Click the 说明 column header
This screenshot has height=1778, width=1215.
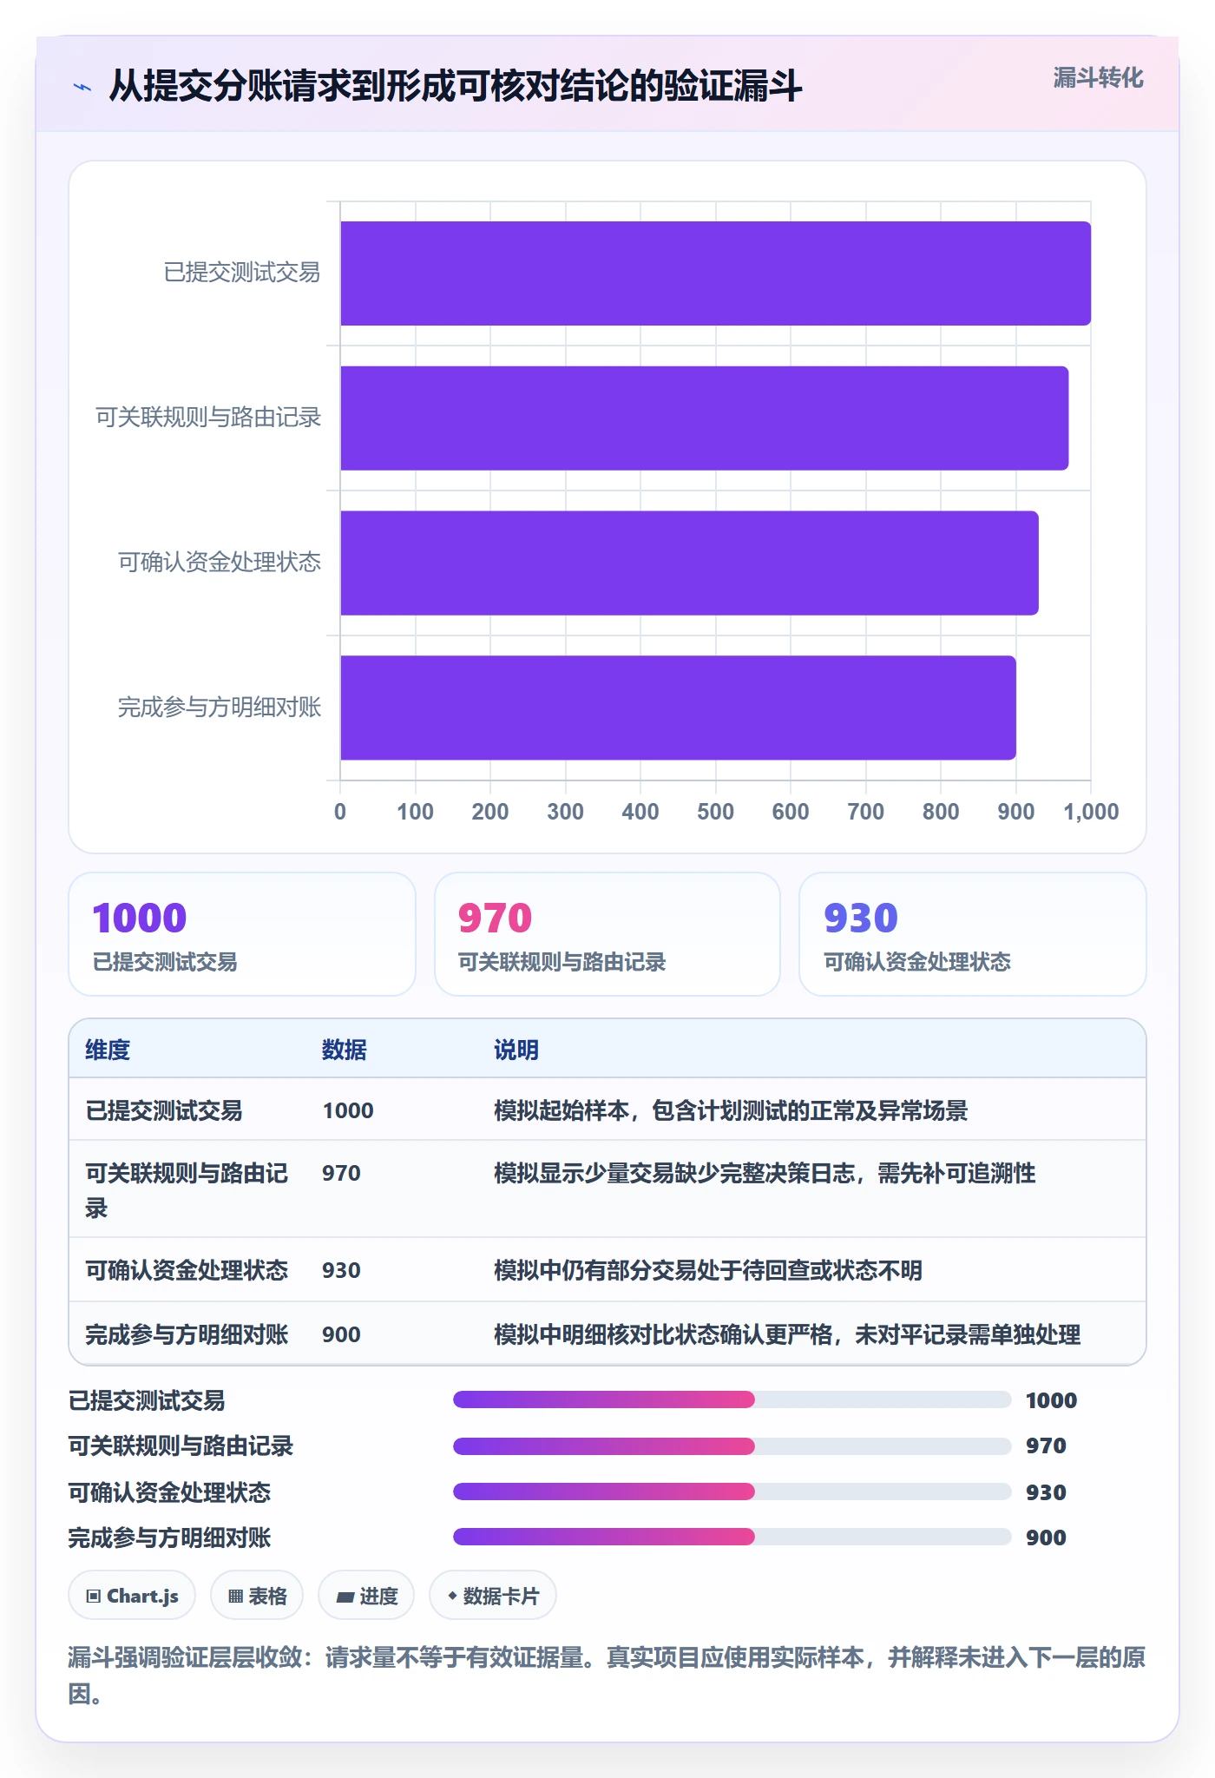516,1050
